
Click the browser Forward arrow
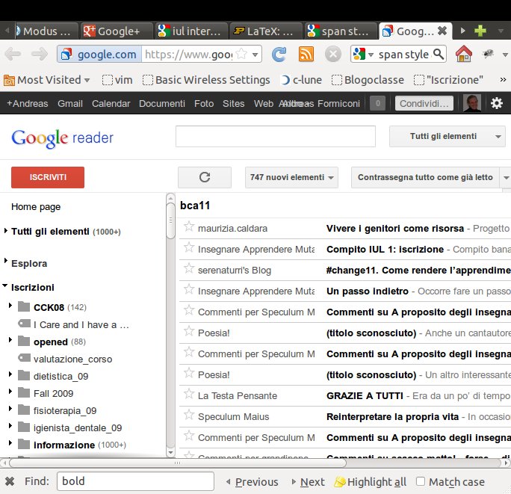click(39, 54)
